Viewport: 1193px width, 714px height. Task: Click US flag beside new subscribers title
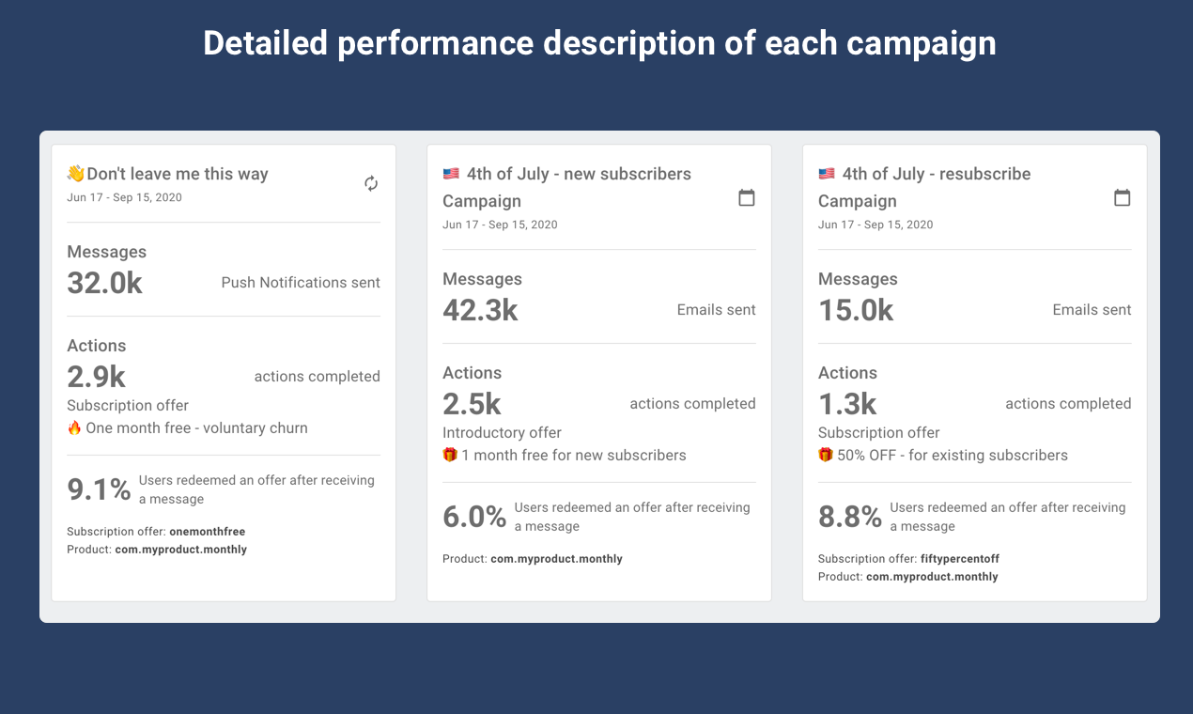451,174
